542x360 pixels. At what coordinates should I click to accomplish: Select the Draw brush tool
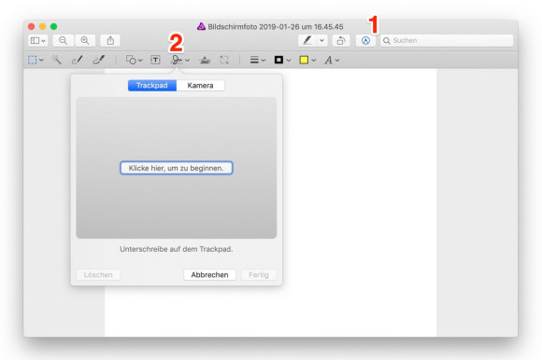(98, 60)
